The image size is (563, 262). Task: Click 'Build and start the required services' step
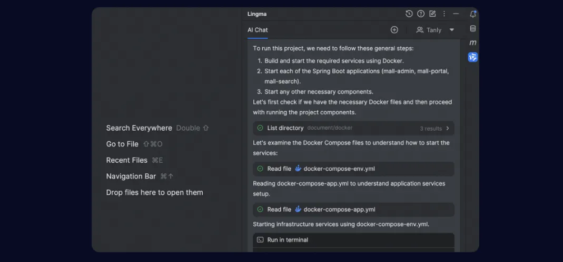(x=334, y=61)
